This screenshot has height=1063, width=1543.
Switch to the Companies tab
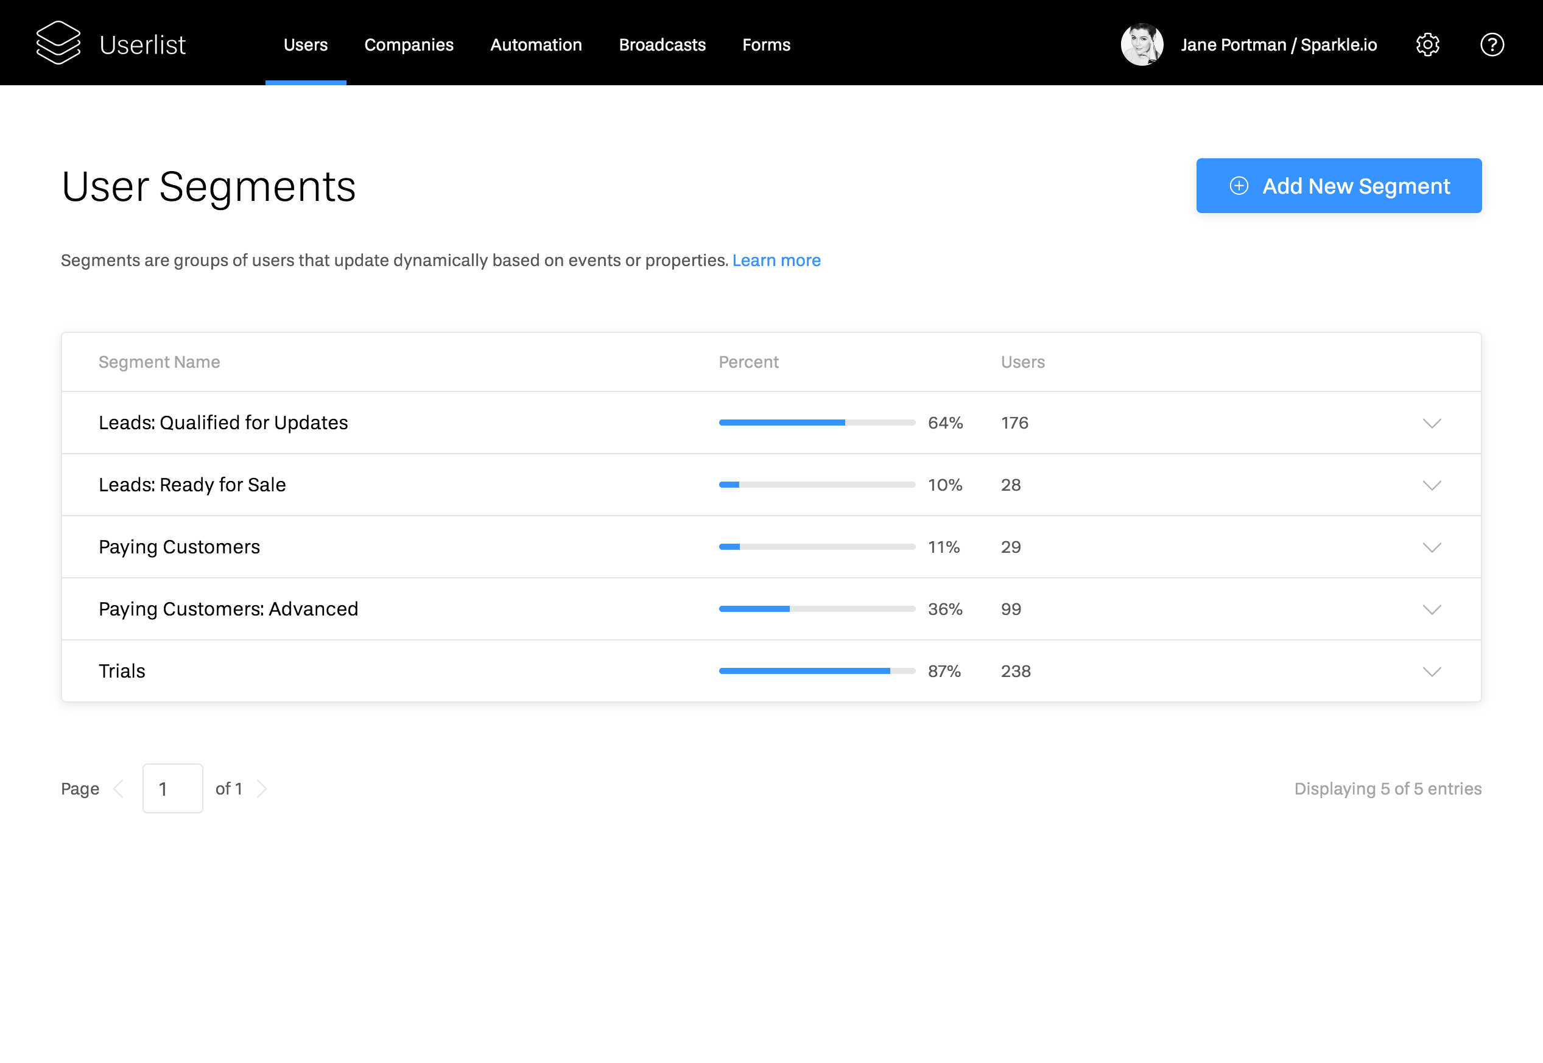tap(409, 44)
